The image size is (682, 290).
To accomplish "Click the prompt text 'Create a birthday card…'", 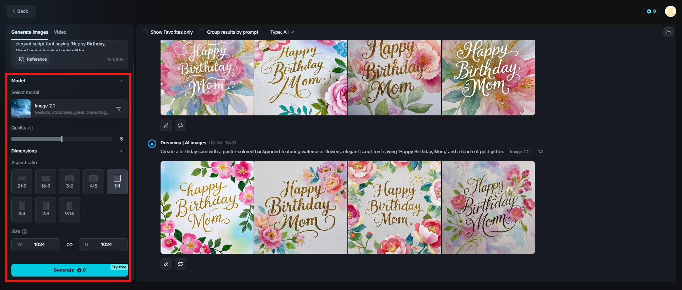I will [x=332, y=152].
